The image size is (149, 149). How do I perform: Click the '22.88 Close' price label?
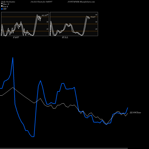(x=135, y=113)
